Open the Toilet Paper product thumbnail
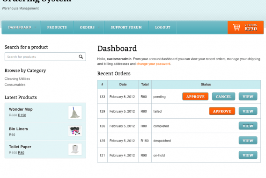266x178 pixels. tap(75, 149)
